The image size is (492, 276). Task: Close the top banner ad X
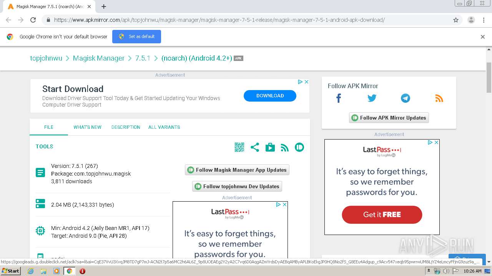coord(306,82)
